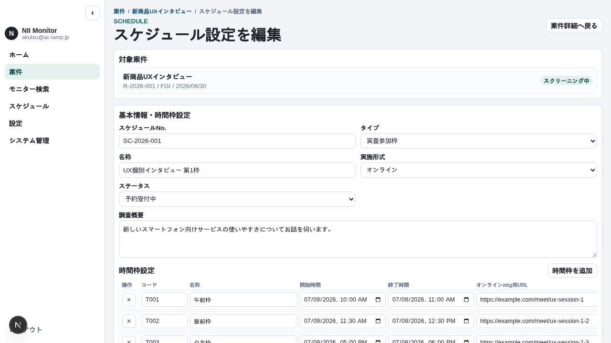Click the オンラインmtg用URL column header
The height and width of the screenshot is (343, 611).
502,285
